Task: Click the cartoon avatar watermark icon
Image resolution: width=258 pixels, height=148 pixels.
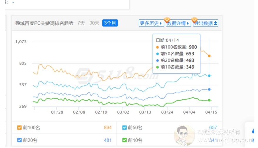Action: coord(184,136)
